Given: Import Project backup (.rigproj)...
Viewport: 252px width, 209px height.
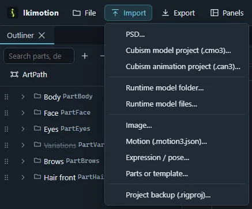Looking at the screenshot, I should (176, 195).
